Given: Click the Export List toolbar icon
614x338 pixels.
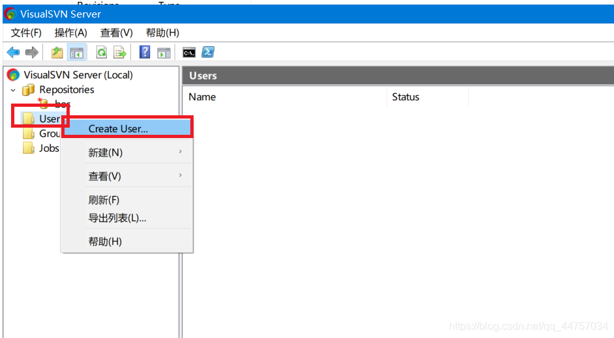Looking at the screenshot, I should point(120,52).
